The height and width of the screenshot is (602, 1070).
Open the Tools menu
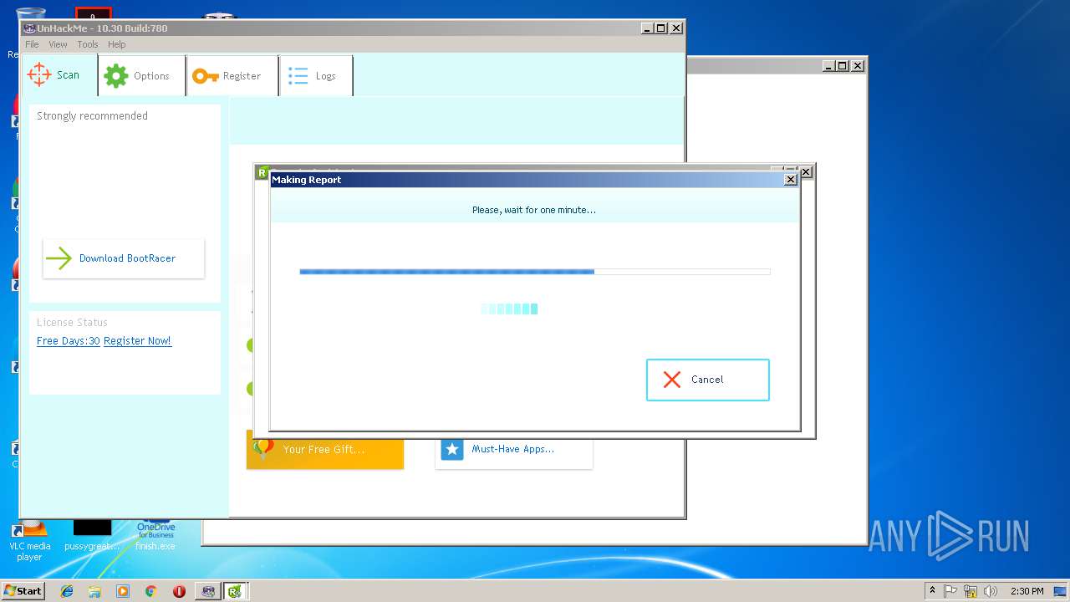[x=88, y=44]
